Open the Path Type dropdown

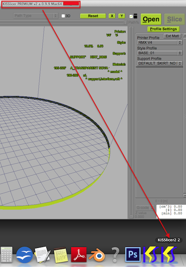tap(36, 16)
